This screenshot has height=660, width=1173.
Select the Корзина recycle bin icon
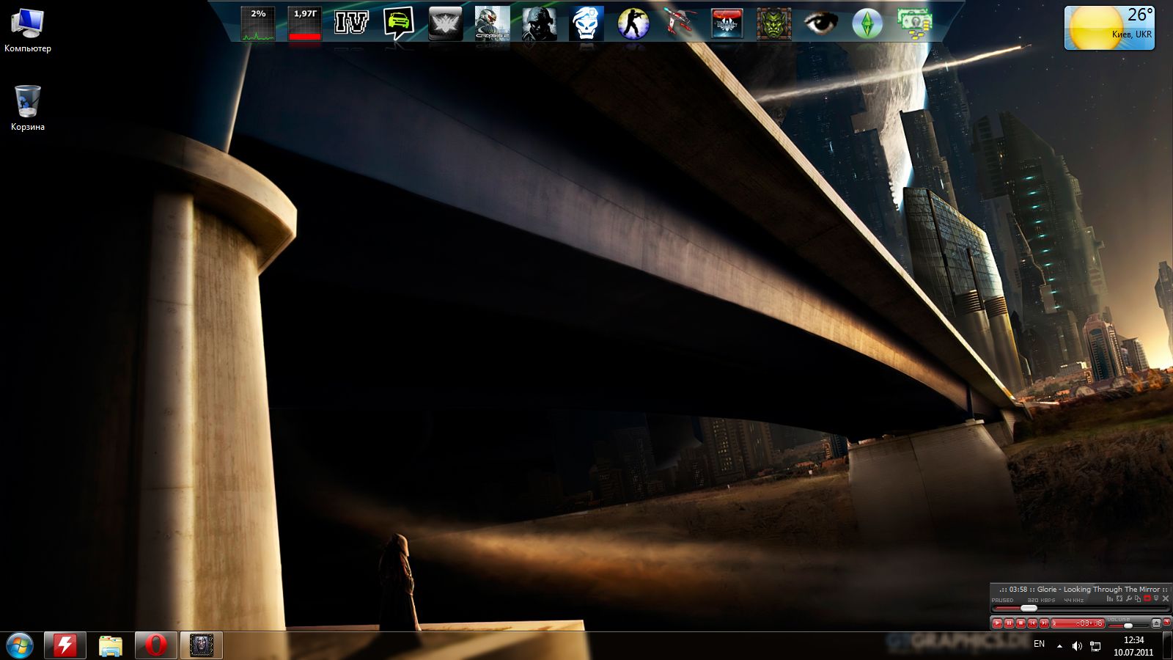(x=28, y=109)
